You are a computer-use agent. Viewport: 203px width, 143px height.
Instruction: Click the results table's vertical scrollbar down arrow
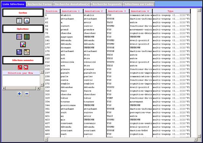coord(199,136)
